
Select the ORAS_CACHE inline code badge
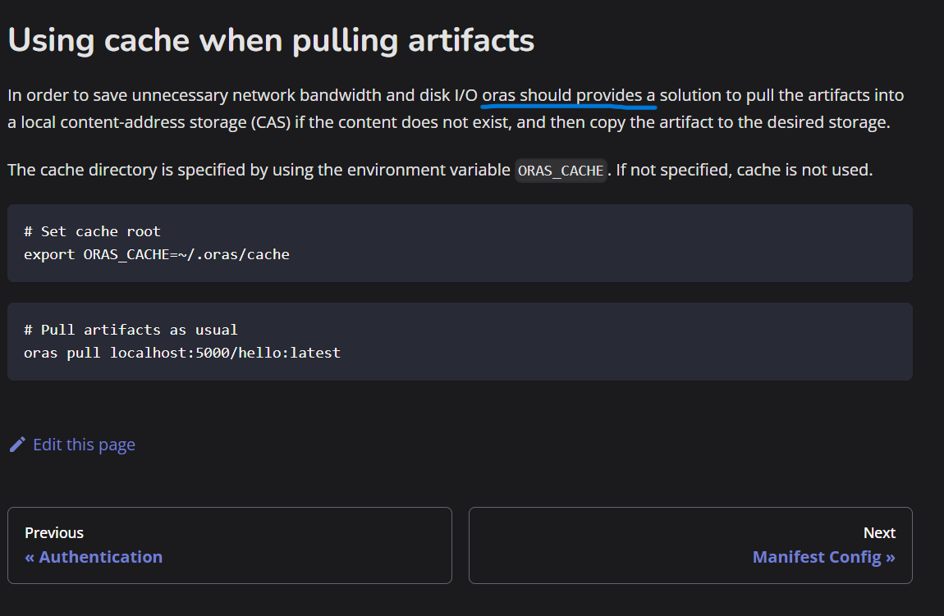point(561,170)
